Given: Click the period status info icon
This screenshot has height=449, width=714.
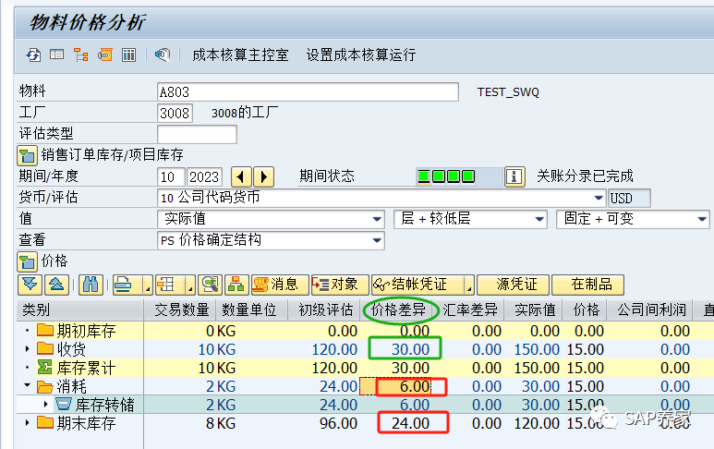Looking at the screenshot, I should (x=514, y=176).
